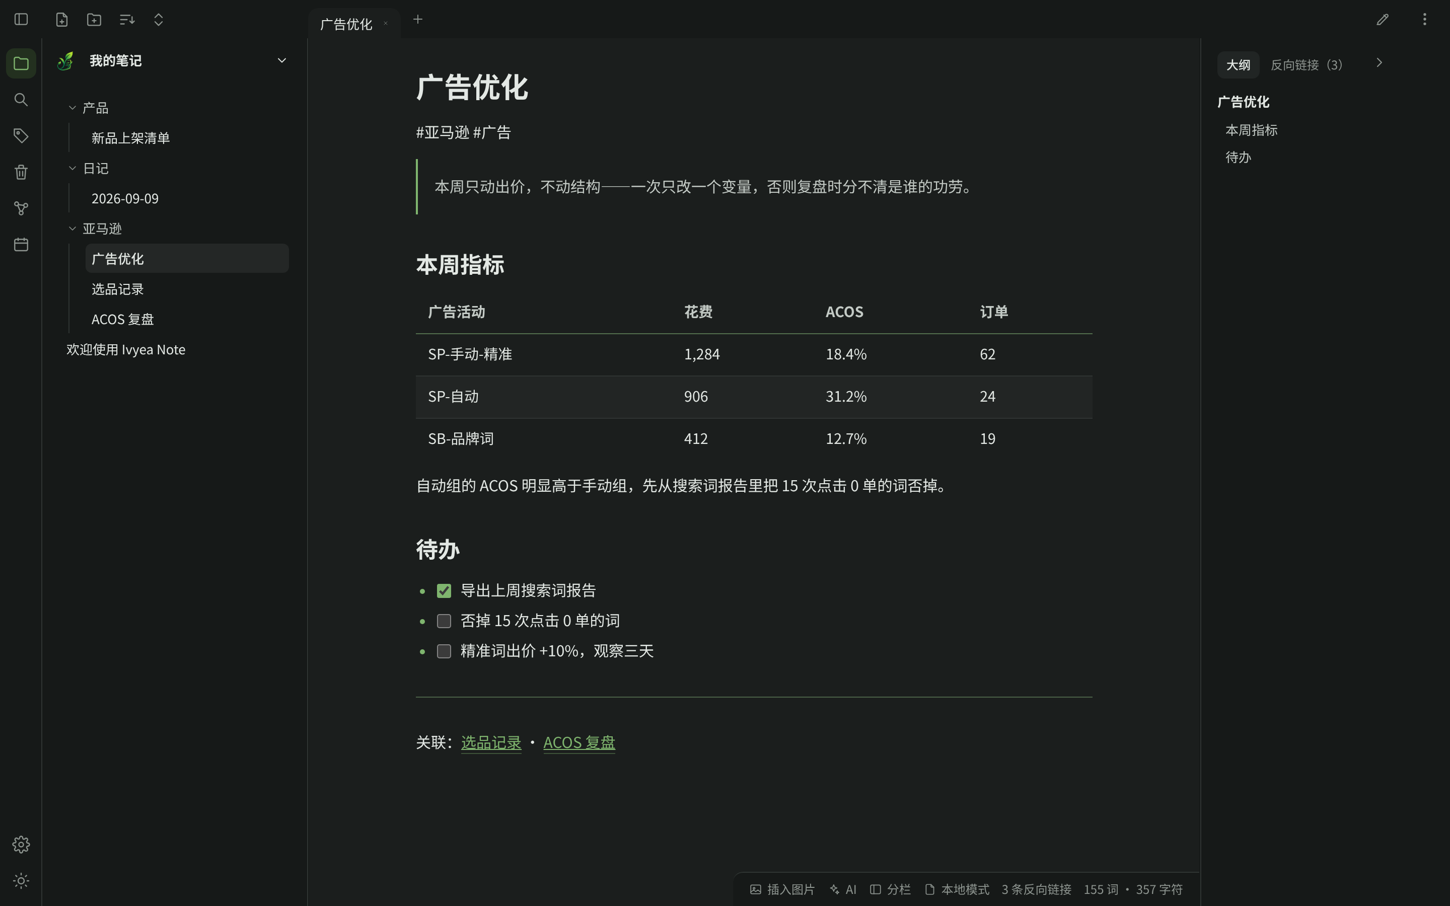Click the AI button in the status bar
Viewport: 1450px width, 906px height.
point(843,889)
